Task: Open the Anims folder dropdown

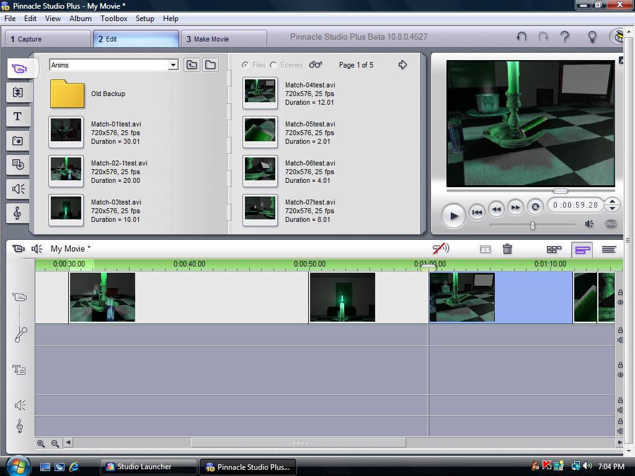Action: (x=173, y=64)
